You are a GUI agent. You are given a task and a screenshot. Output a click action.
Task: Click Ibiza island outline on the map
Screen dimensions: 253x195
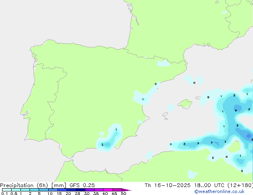tap(165, 115)
